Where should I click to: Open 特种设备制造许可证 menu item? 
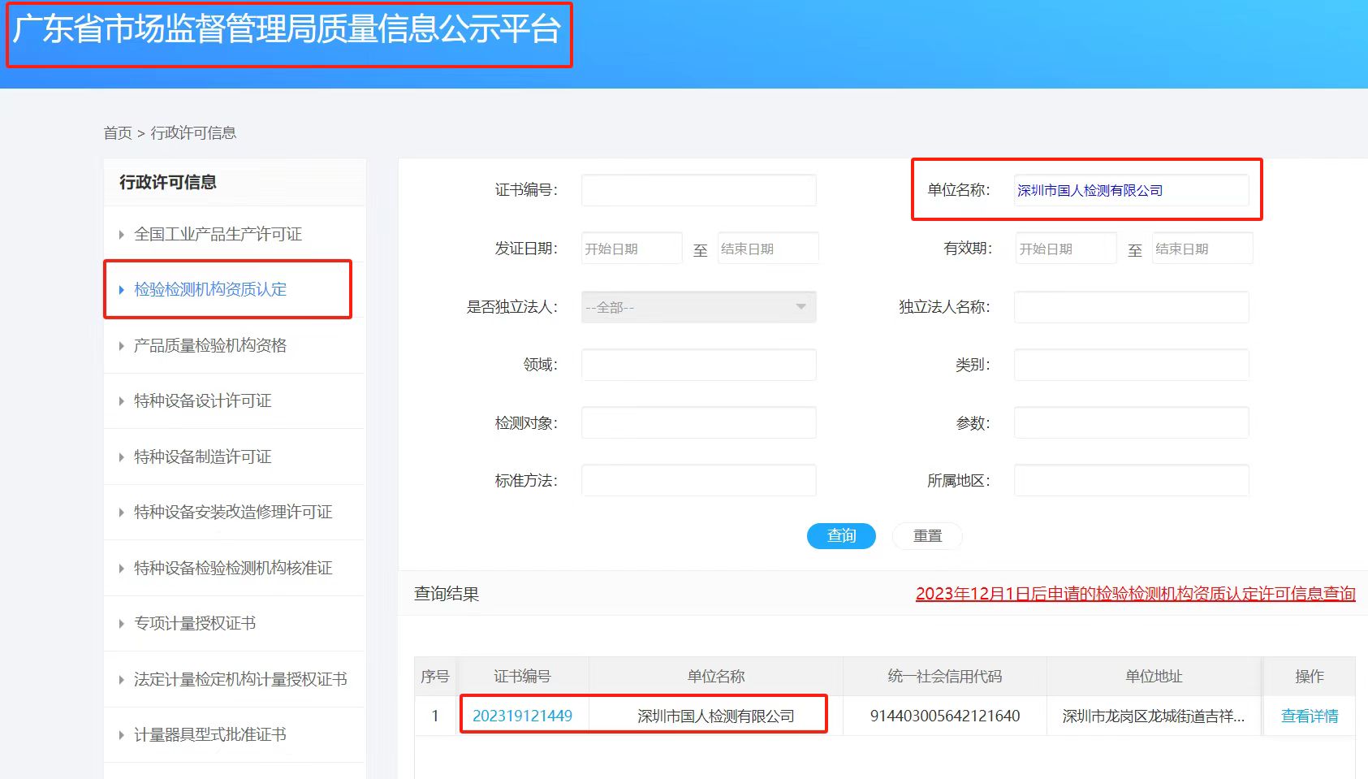(203, 457)
